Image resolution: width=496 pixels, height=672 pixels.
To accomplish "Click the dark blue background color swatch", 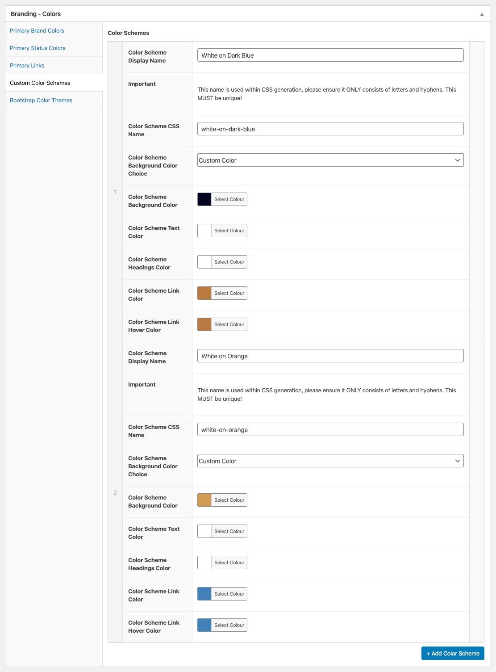I will (204, 200).
